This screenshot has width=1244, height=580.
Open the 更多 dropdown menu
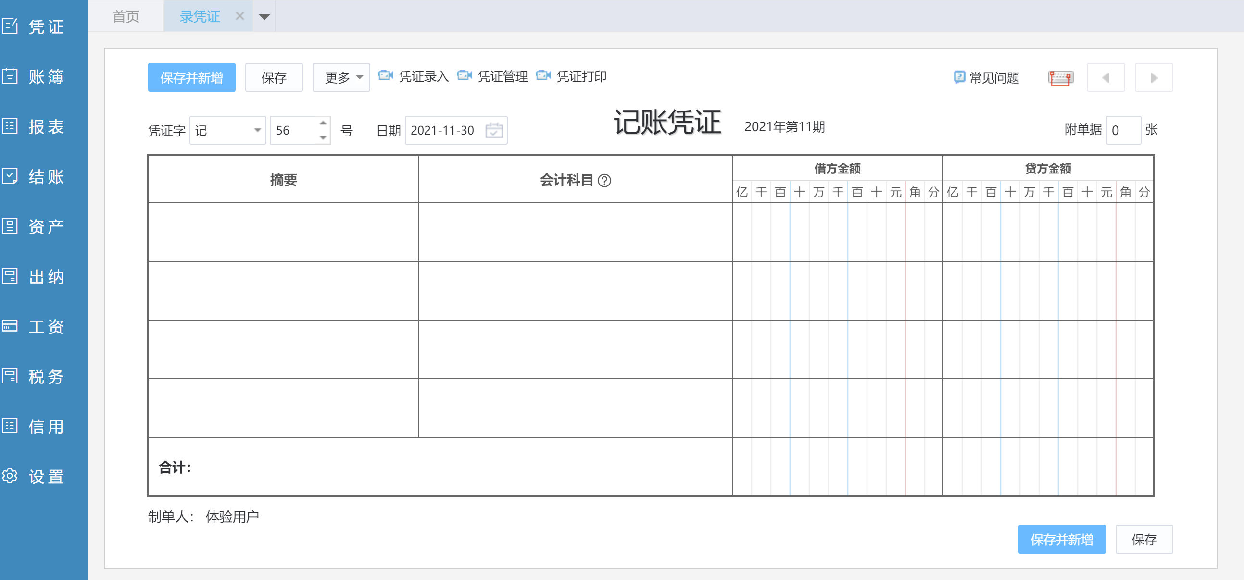pos(341,78)
